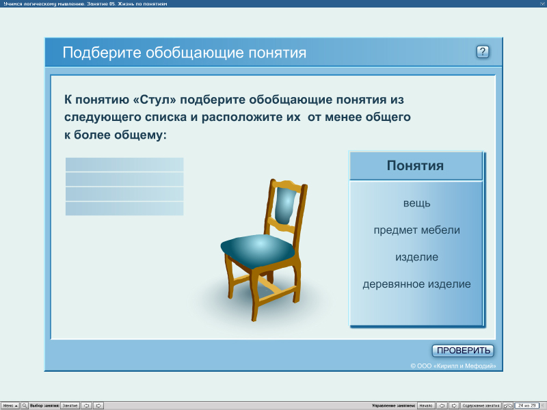The image size is (547, 410).
Task: Return to lesson start via Начало
Action: click(426, 405)
